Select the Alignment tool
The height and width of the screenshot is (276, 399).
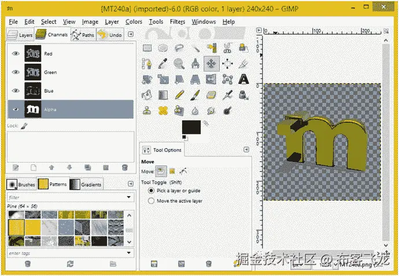(x=227, y=64)
